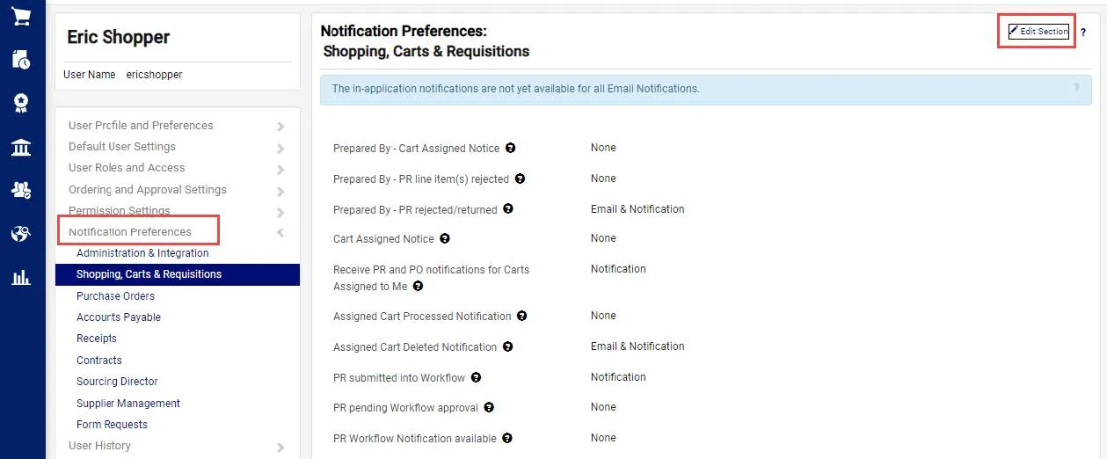Screen dimensions: 1107x459
Task: Click the Edit Section button
Action: 1038,32
